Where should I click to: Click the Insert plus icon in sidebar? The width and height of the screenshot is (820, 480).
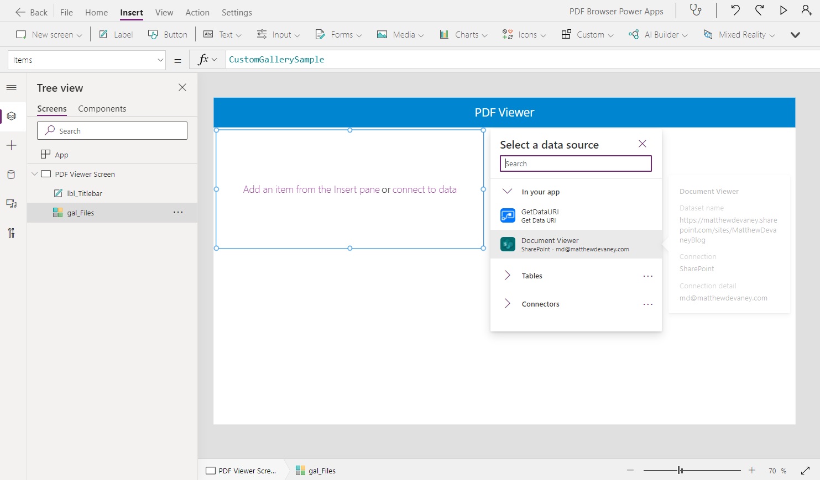(11, 146)
